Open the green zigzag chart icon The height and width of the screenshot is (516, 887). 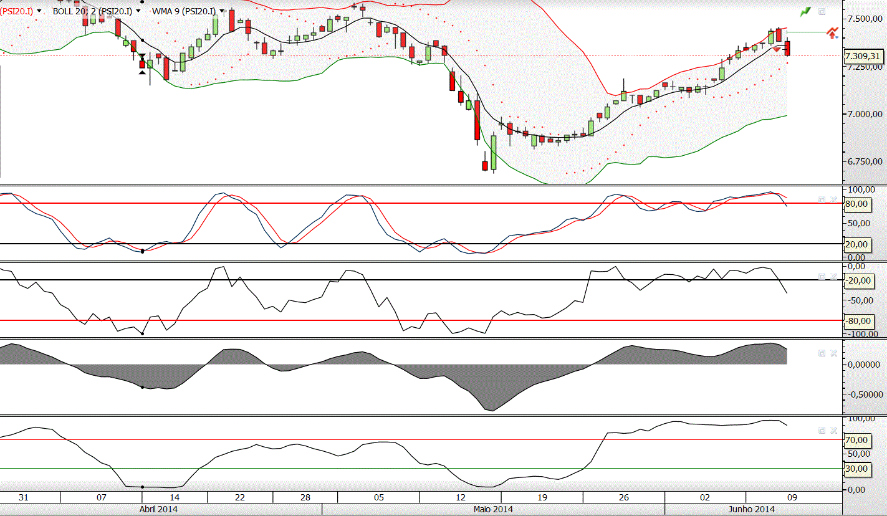806,11
